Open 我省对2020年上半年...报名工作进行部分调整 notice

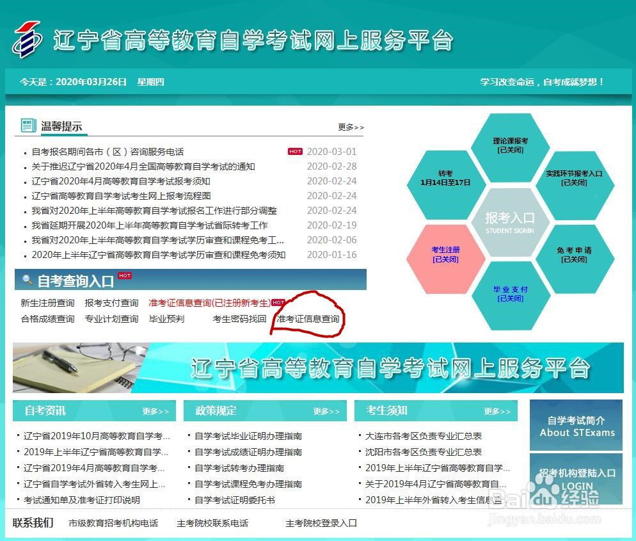pos(154,211)
